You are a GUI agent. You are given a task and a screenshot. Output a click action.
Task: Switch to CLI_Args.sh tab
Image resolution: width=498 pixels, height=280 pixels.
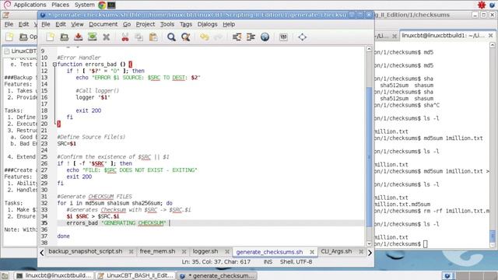click(336, 251)
